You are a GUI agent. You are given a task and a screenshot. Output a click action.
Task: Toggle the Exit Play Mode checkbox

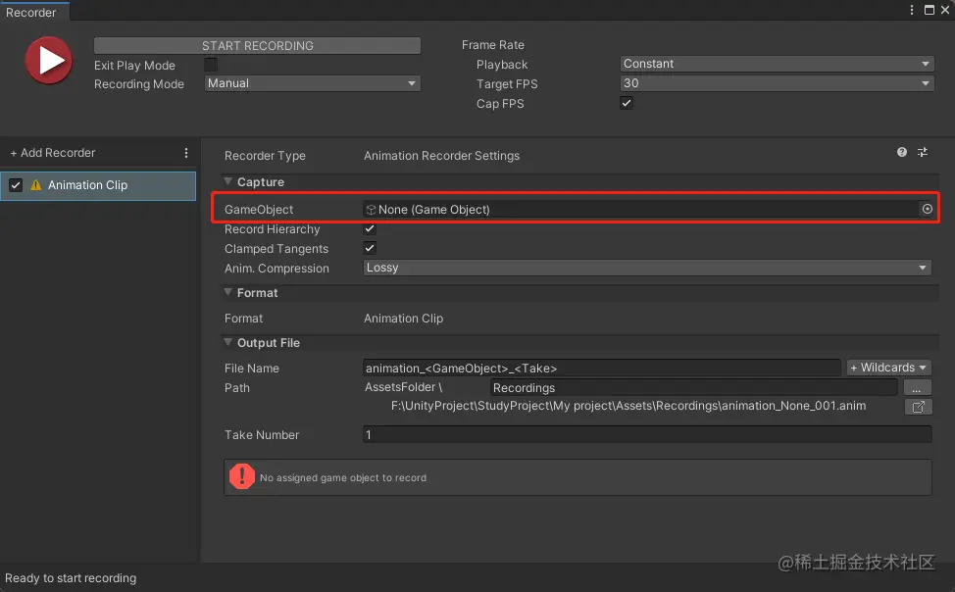(x=211, y=64)
